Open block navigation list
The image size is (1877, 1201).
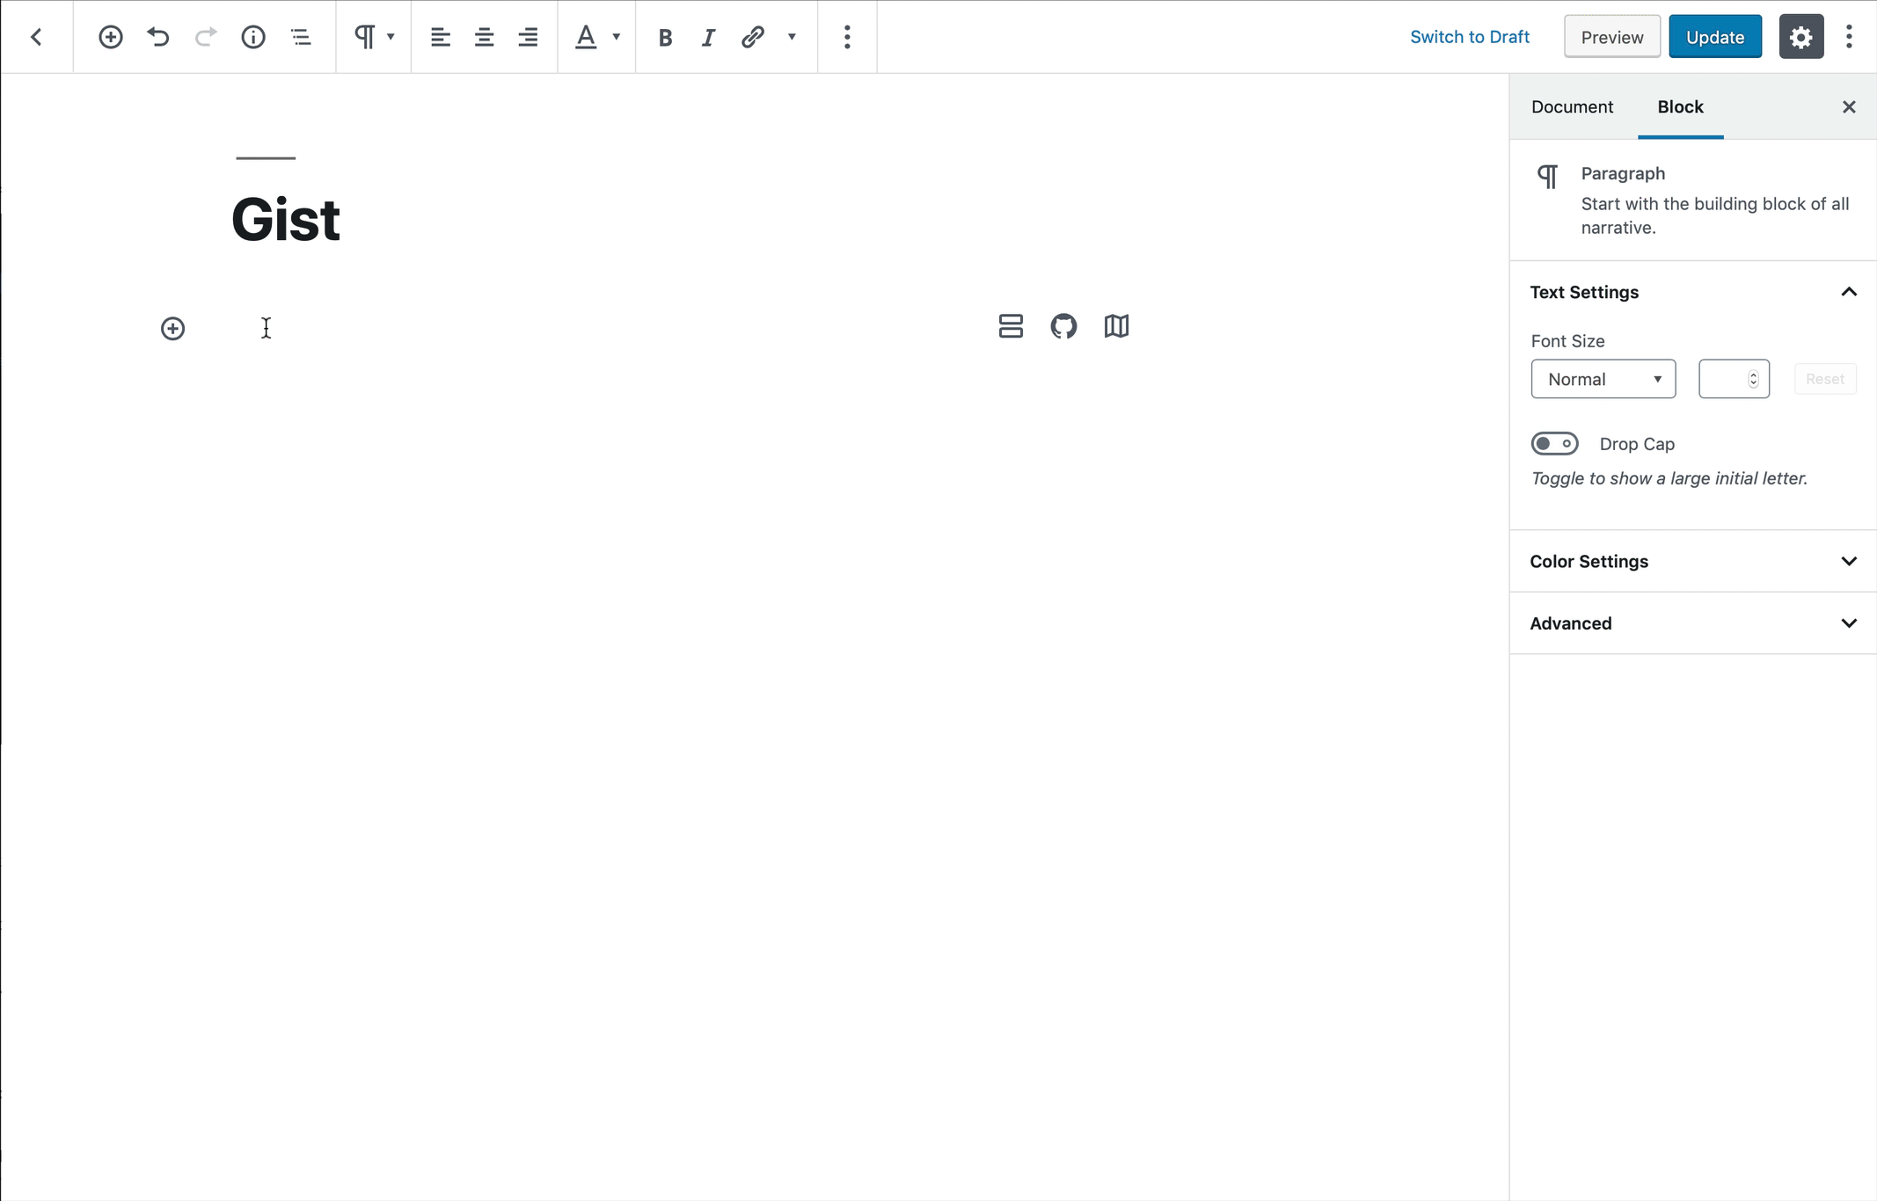[x=301, y=37]
